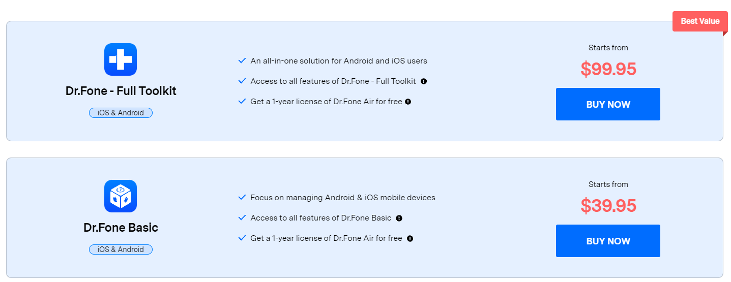Click checkmark beside Full Toolkit Air license line
731x282 pixels.
(242, 102)
